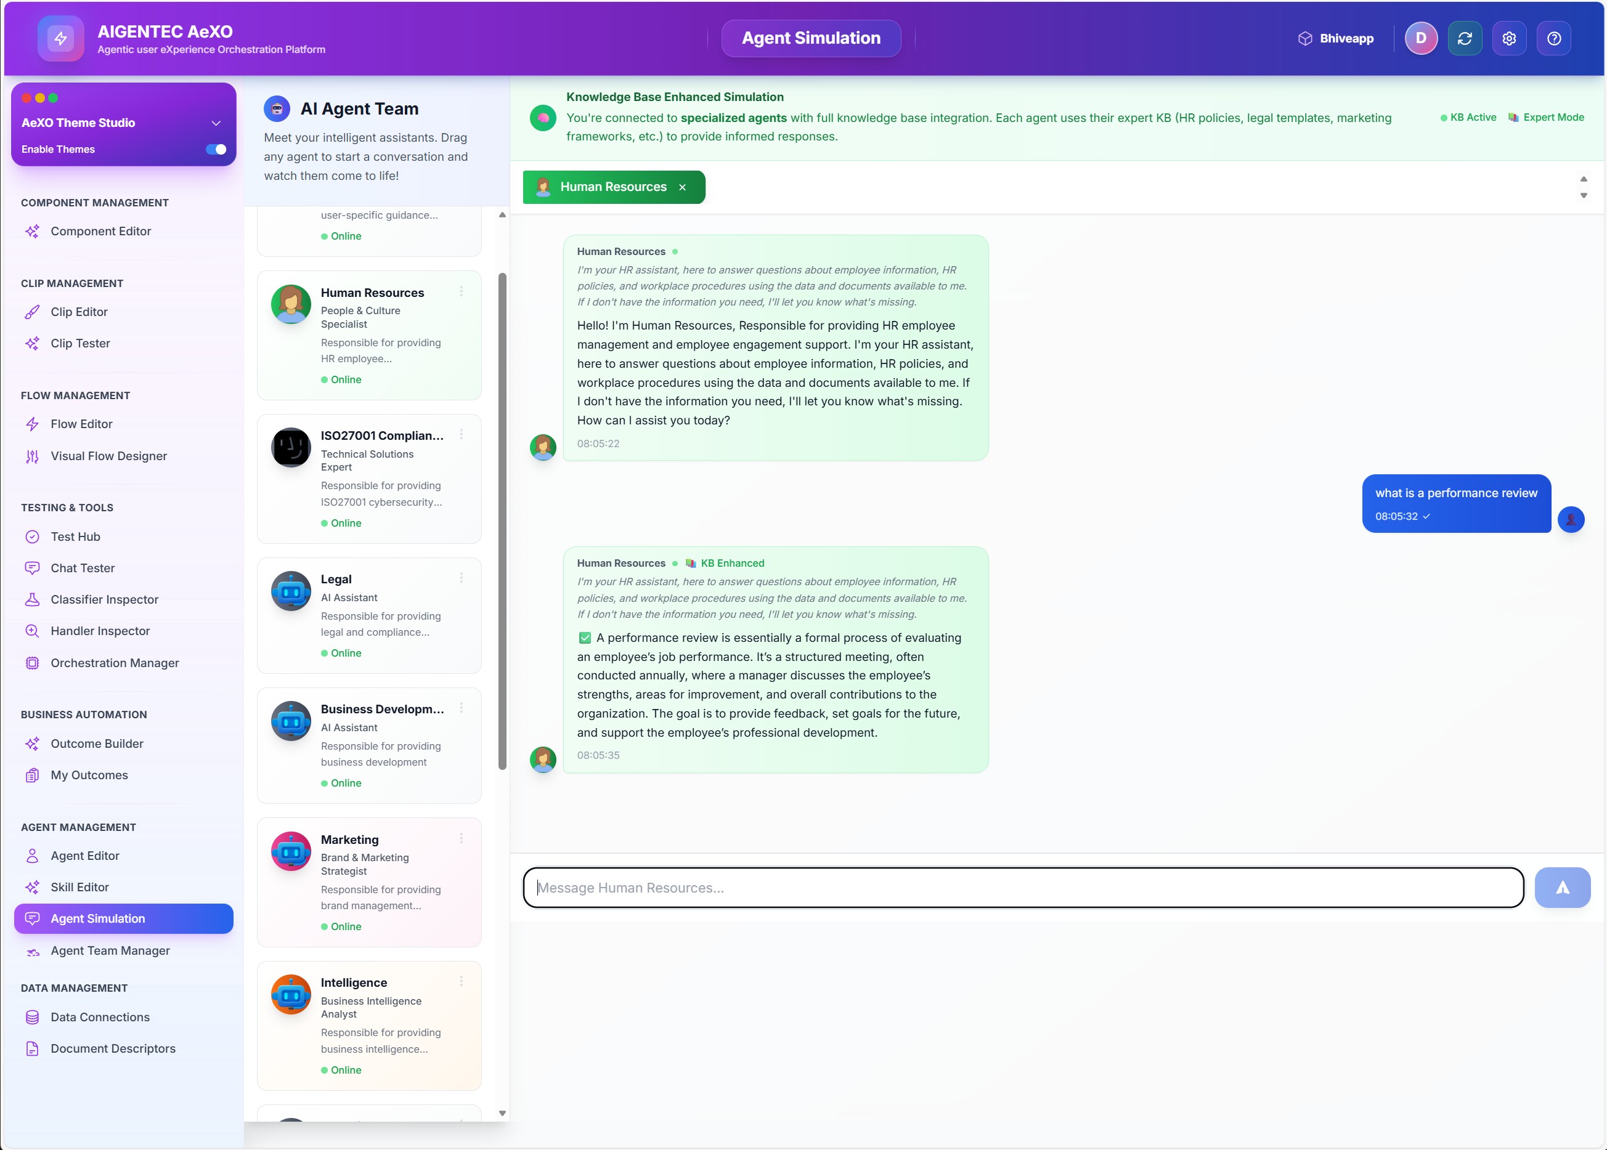
Task: Toggle the KB Active status
Action: (x=1469, y=117)
